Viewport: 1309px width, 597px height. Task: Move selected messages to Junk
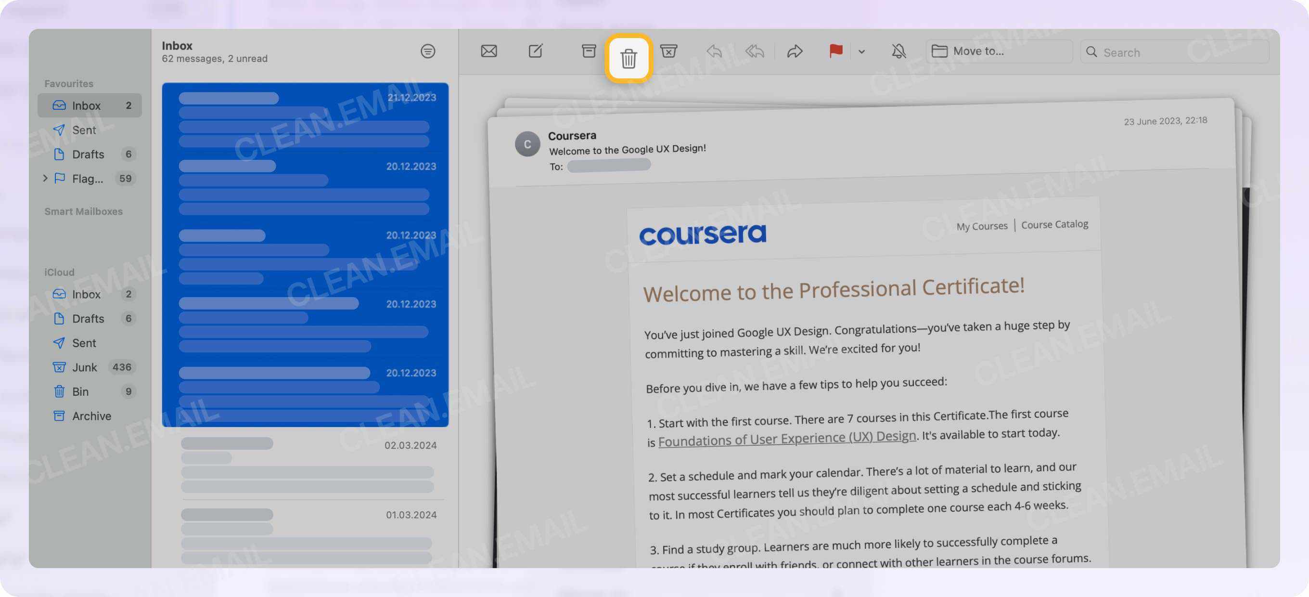668,52
